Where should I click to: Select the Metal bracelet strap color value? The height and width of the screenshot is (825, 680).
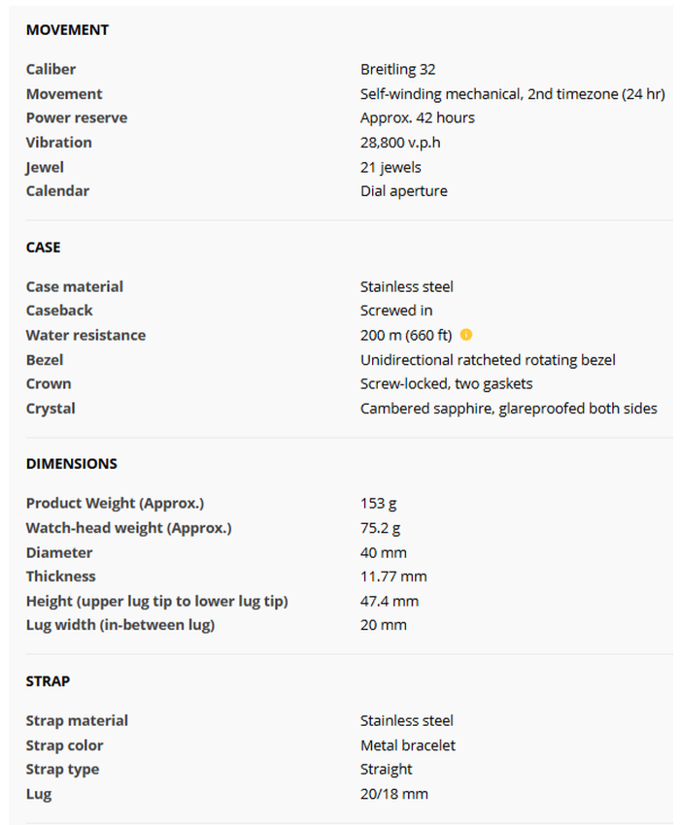(x=407, y=745)
